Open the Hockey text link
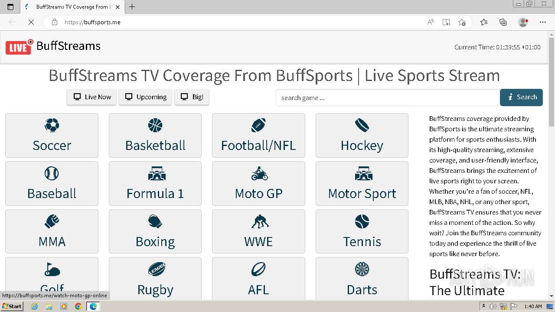555x312 pixels. coord(362,146)
